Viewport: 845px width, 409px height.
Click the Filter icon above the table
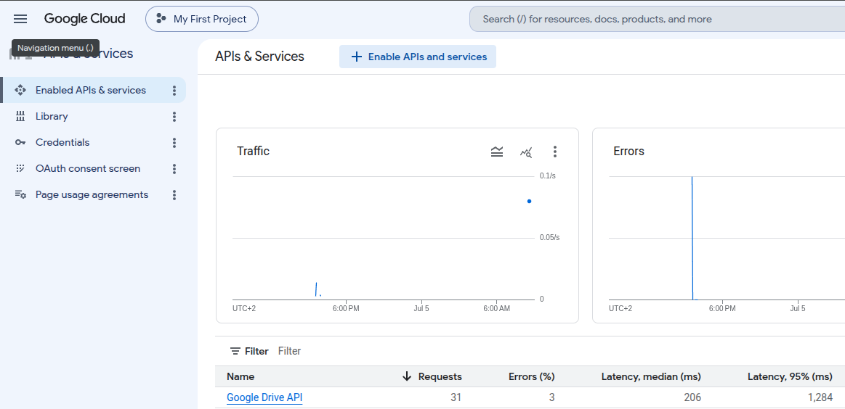coord(235,351)
